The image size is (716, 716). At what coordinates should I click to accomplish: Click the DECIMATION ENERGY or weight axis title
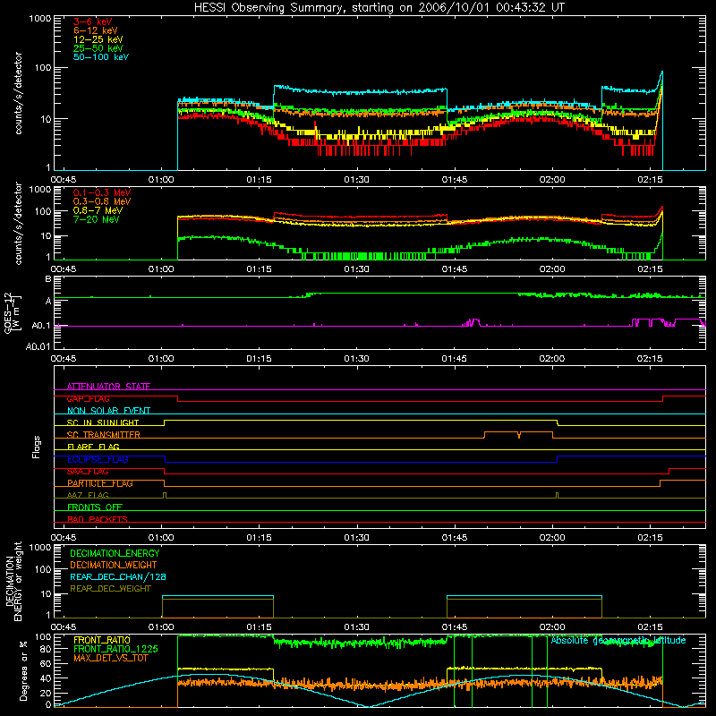pos(13,581)
